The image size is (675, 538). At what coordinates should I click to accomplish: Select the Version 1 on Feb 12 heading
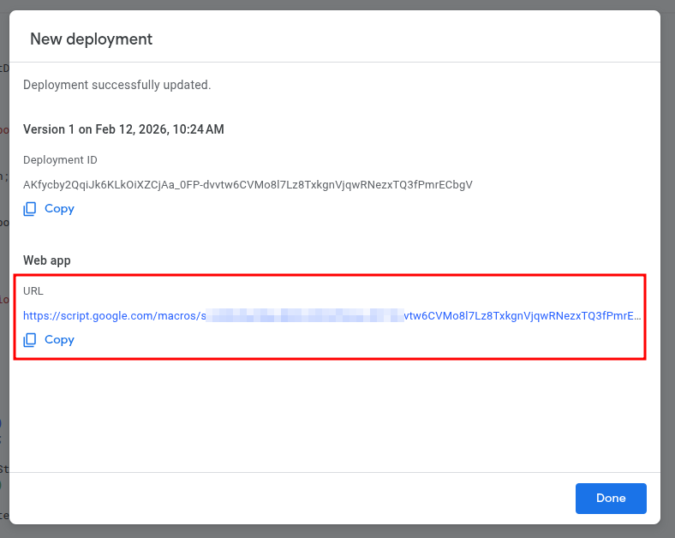tap(123, 129)
